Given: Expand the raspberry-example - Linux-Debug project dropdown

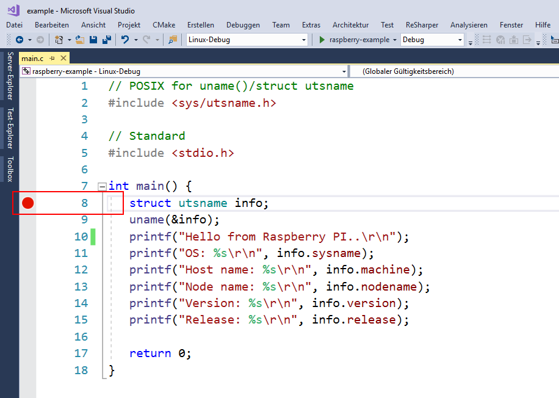Looking at the screenshot, I should [343, 71].
